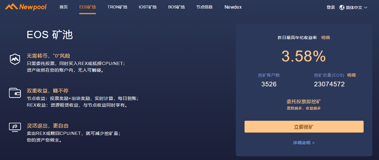Click the line starting 节点收益：投票奖励
Screen dimensions: 379x160
point(83,98)
